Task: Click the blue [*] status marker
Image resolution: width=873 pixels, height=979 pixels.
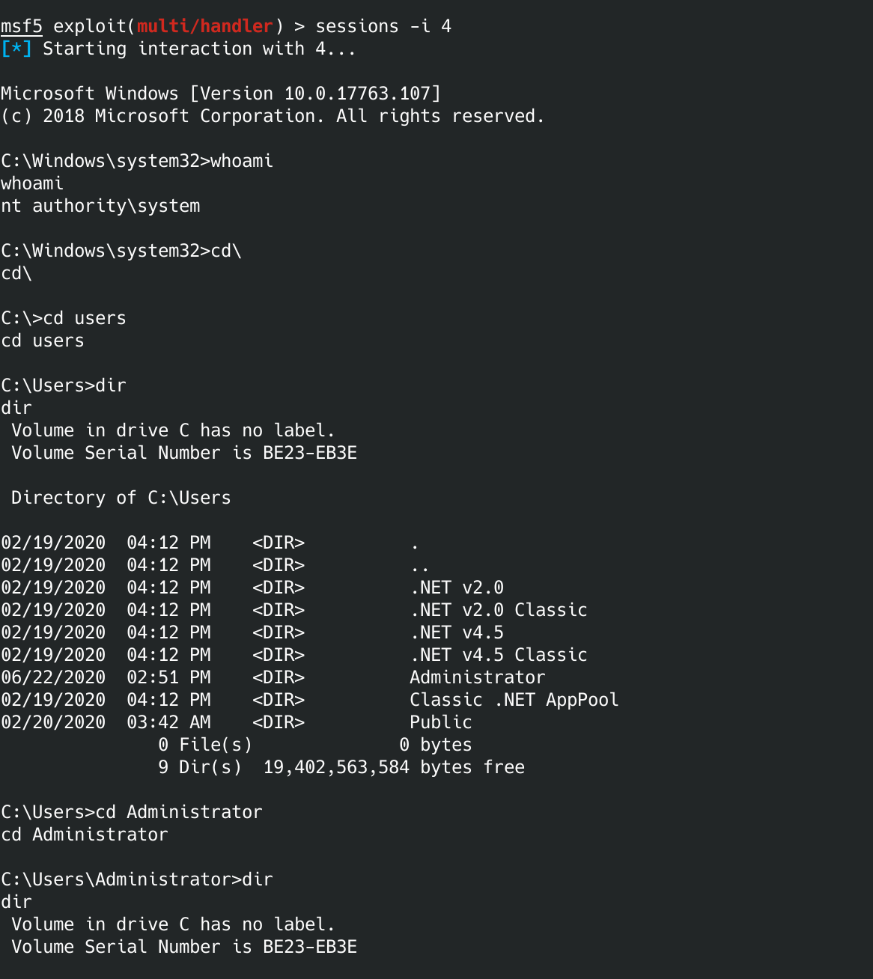Action: pyautogui.click(x=16, y=49)
